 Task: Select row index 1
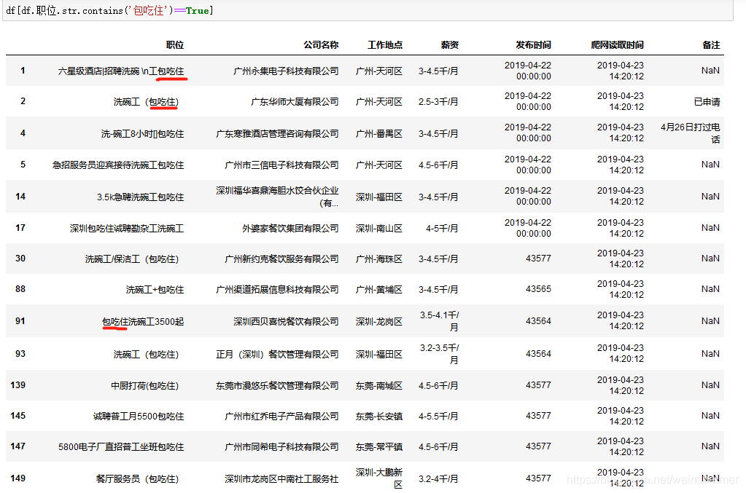[23, 71]
